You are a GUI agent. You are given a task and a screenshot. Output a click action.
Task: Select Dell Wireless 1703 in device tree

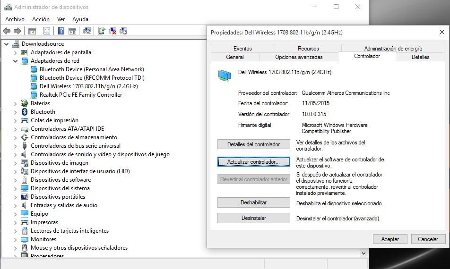click(x=89, y=86)
